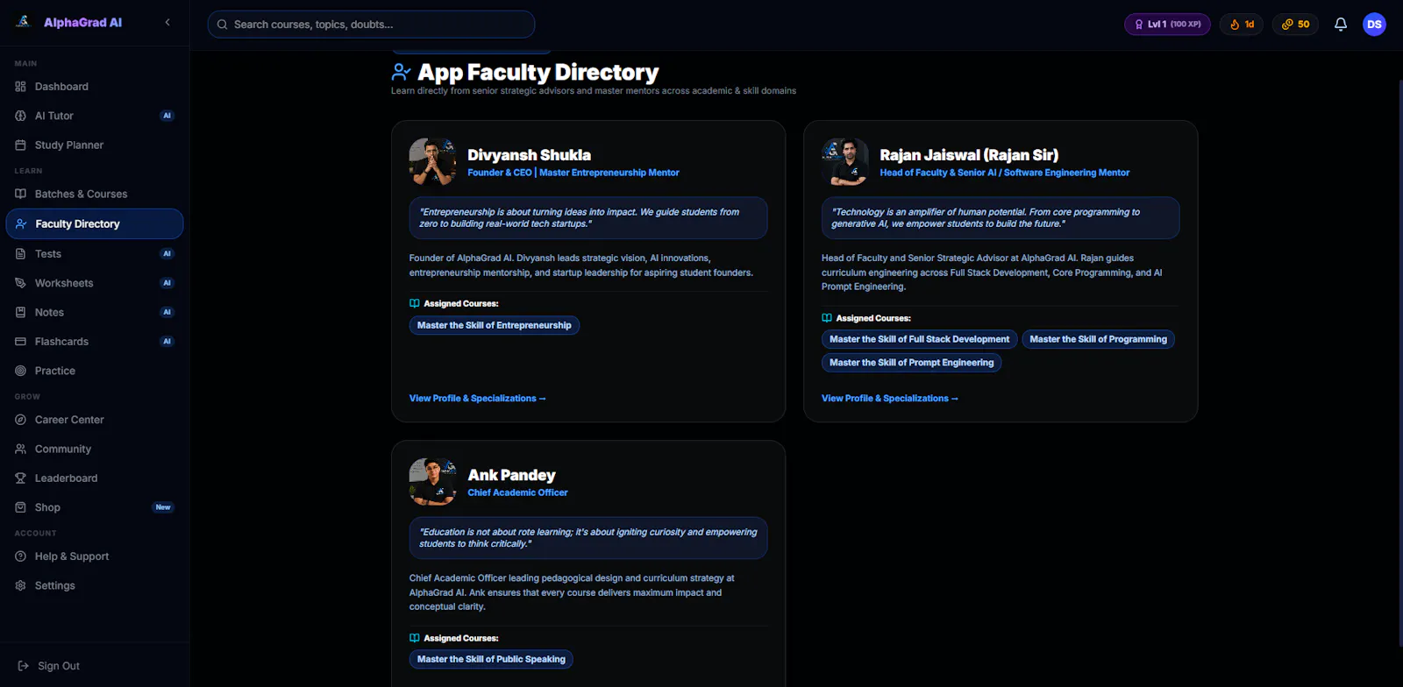Open Career Center

pyautogui.click(x=95, y=420)
